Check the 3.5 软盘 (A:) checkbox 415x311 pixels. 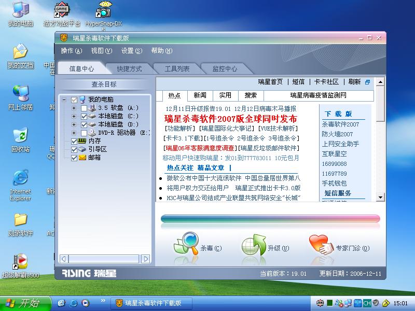click(84, 108)
